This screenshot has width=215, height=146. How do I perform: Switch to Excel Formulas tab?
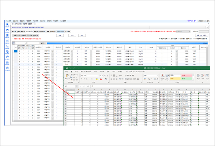[95, 72]
